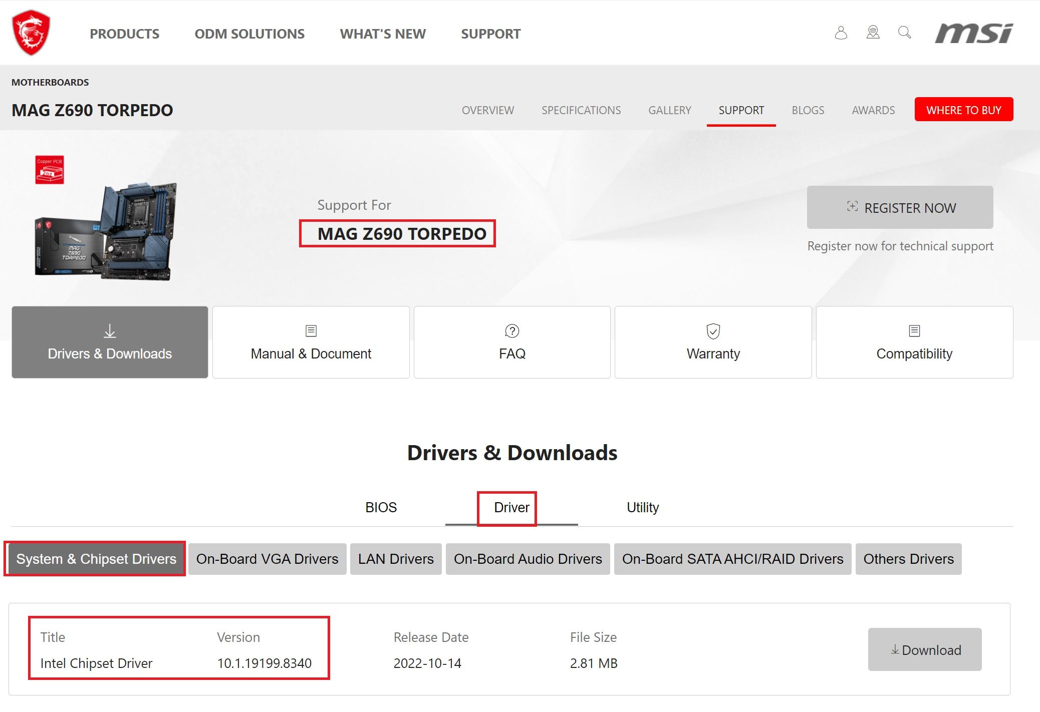
Task: Select On-Board Audio Drivers category
Action: 528,559
